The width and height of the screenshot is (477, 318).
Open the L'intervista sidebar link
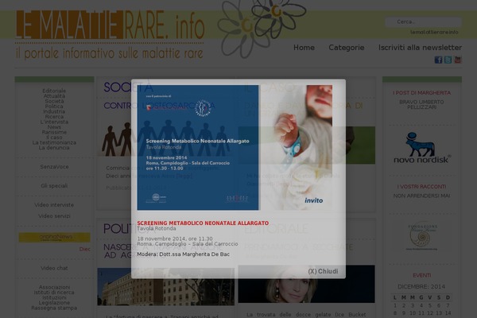[x=54, y=122]
